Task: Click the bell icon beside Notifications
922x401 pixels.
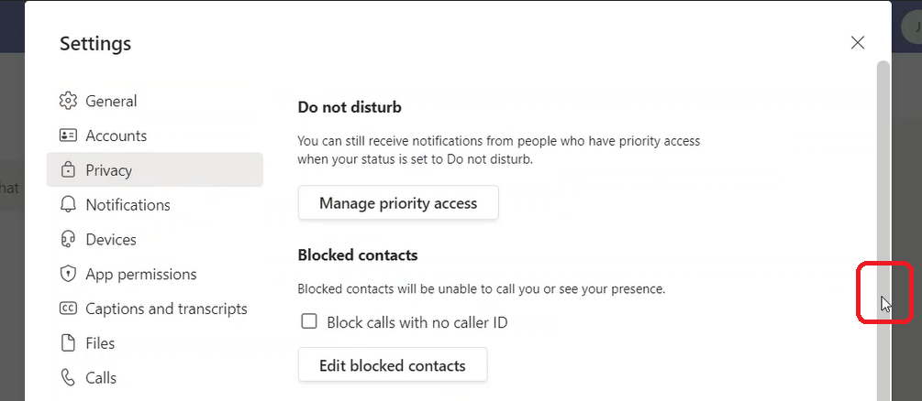Action: click(x=68, y=205)
